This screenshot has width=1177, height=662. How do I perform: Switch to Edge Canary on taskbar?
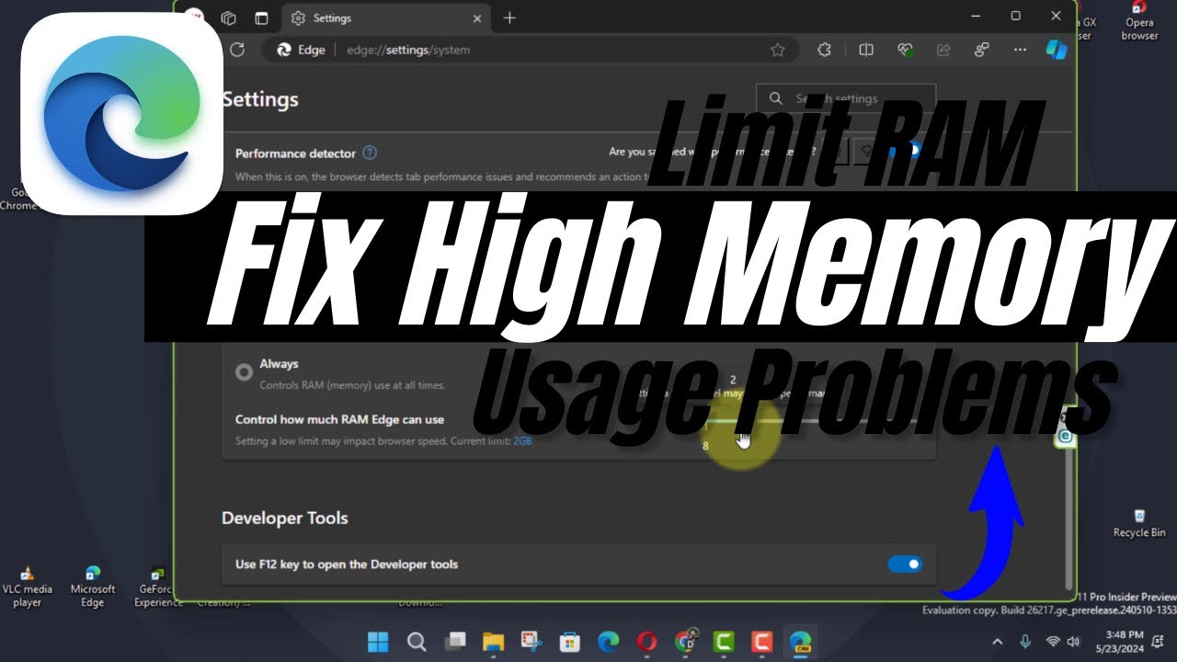click(x=800, y=641)
